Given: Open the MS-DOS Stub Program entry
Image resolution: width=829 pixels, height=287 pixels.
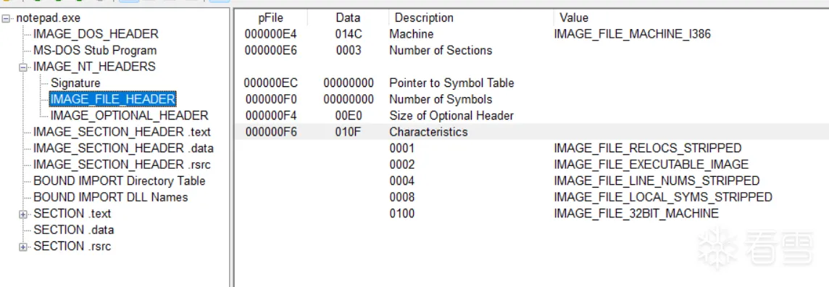Looking at the screenshot, I should [95, 51].
